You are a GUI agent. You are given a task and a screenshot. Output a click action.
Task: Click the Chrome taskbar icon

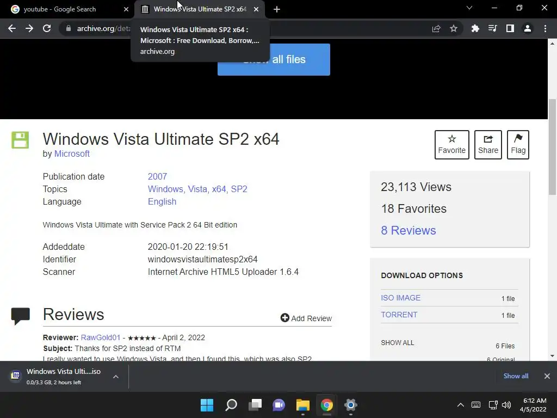pos(327,405)
